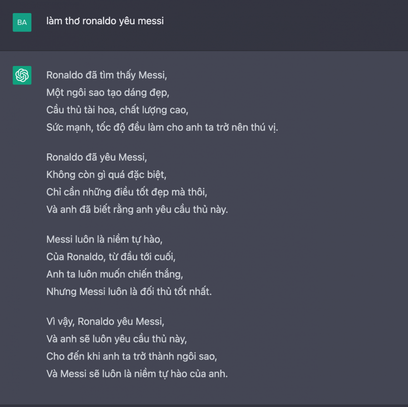The image size is (408, 407).
Task: Click the BA user avatar icon
Action: tap(22, 22)
